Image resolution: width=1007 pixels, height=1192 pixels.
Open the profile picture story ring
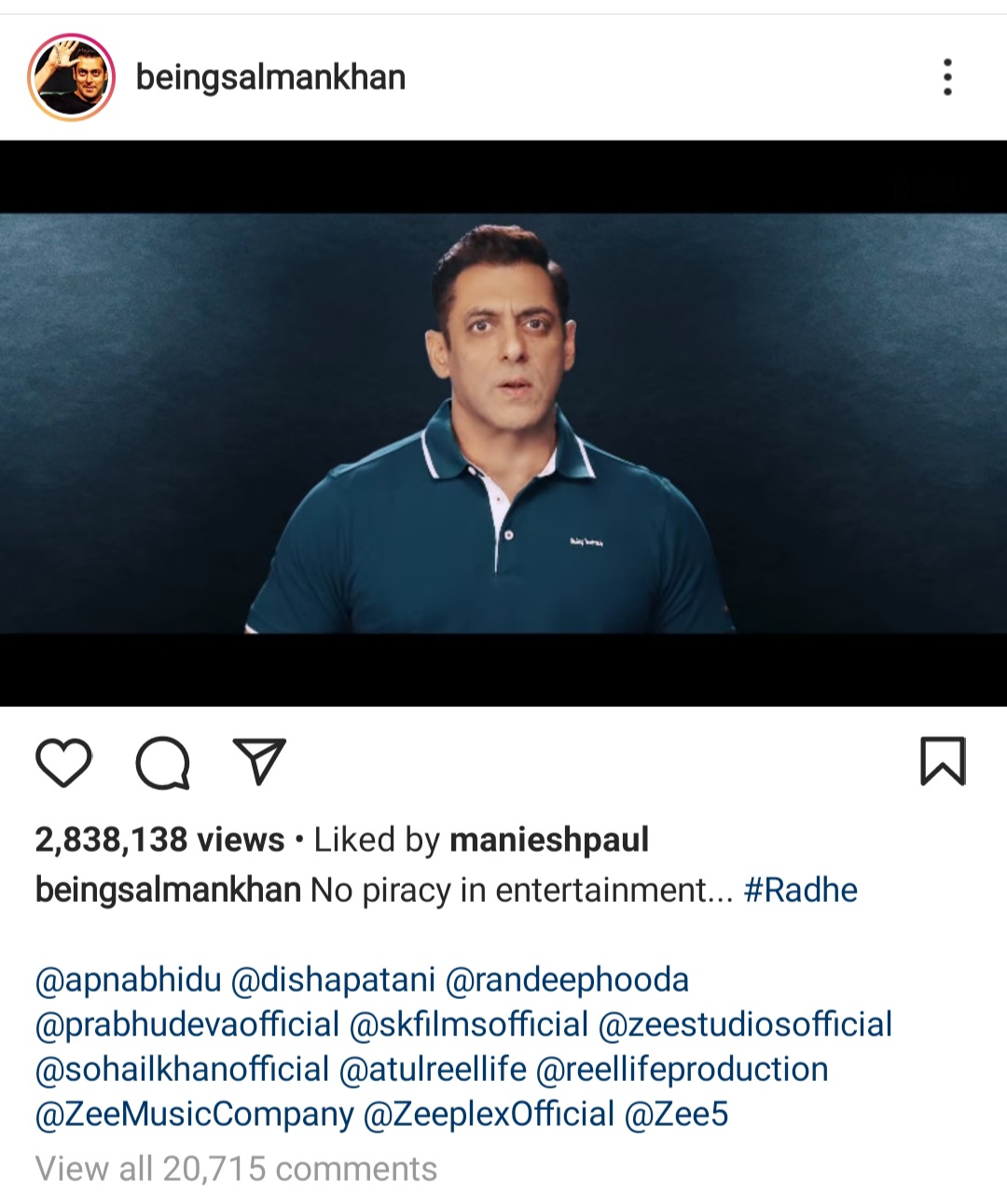tap(72, 77)
